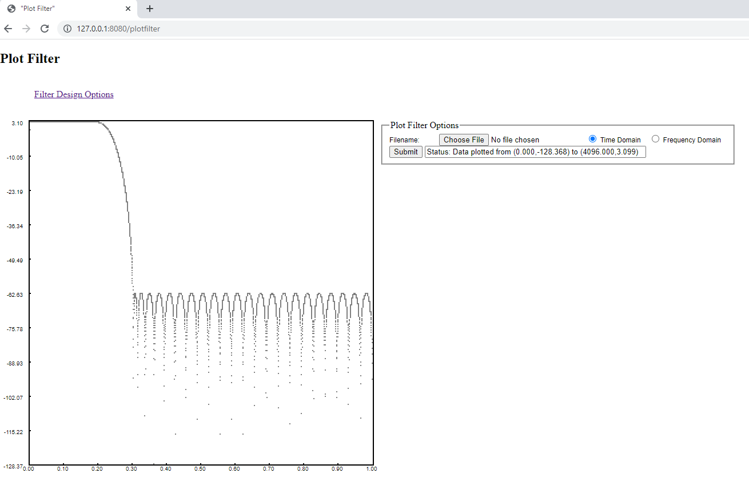The width and height of the screenshot is (749, 485).
Task: Select the Frequency Domain radio button
Action: tap(655, 138)
